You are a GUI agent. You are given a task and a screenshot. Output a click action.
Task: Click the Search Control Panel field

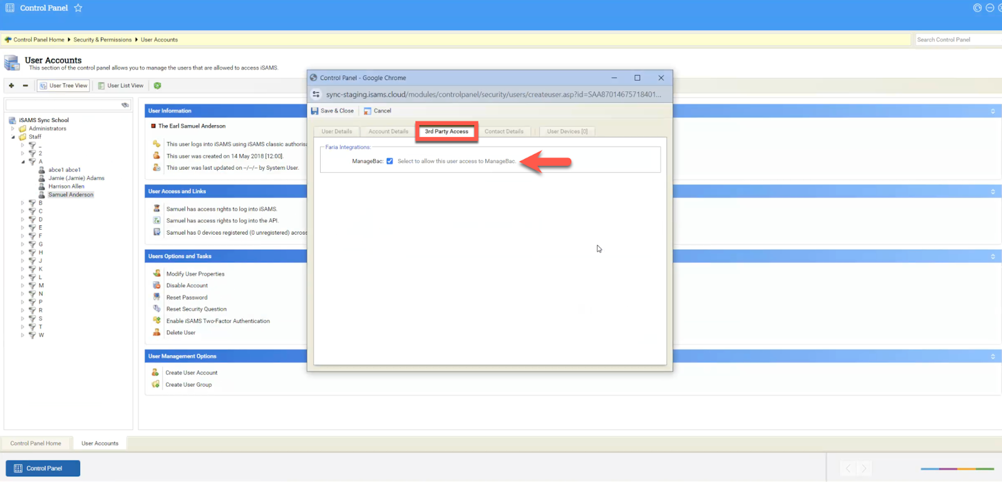click(x=956, y=39)
